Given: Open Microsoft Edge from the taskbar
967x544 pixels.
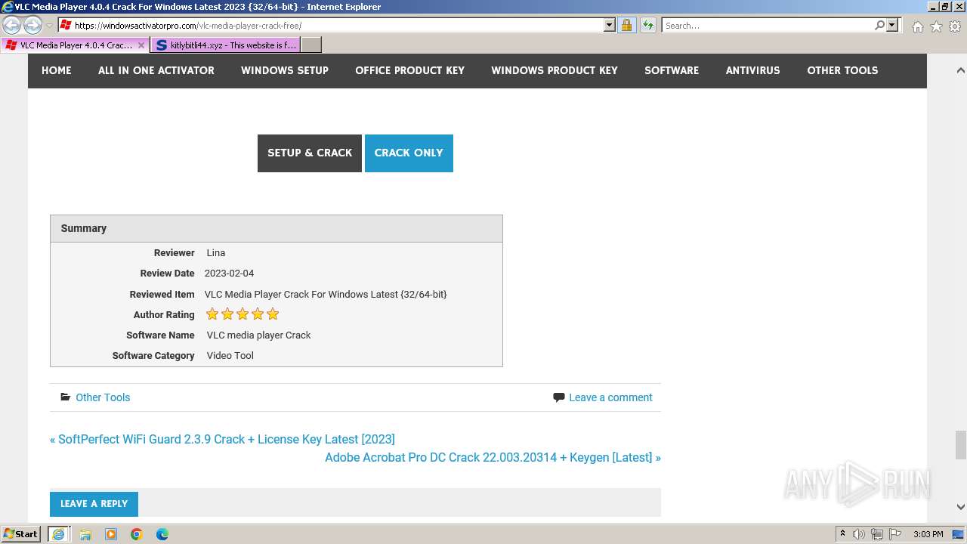Looking at the screenshot, I should [162, 534].
